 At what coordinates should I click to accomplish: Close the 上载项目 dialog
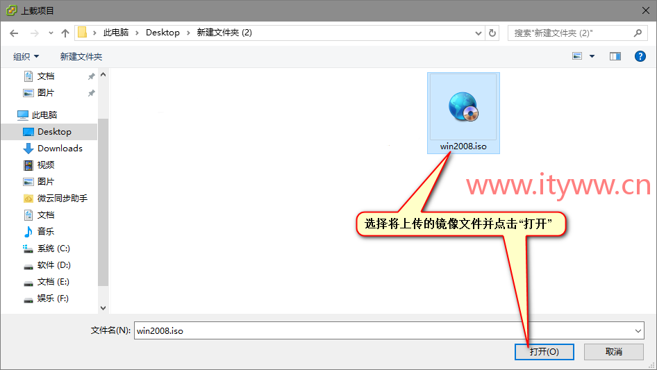(646, 10)
